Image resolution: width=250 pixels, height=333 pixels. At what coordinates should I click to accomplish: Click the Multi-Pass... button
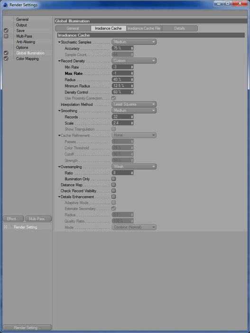point(38,219)
